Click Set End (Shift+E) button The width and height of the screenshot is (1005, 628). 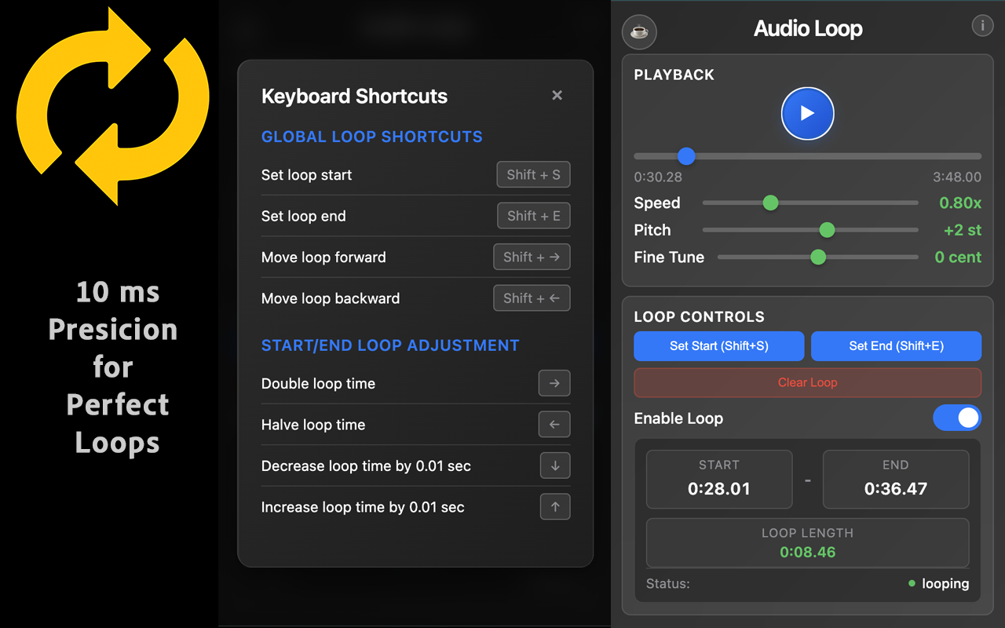[x=896, y=345]
